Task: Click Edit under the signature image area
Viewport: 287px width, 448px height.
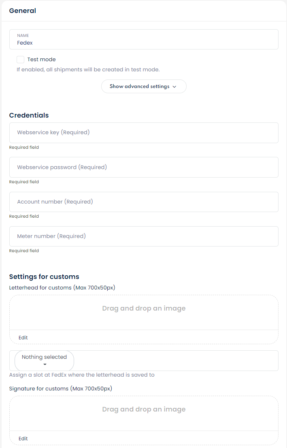Action: point(23,438)
